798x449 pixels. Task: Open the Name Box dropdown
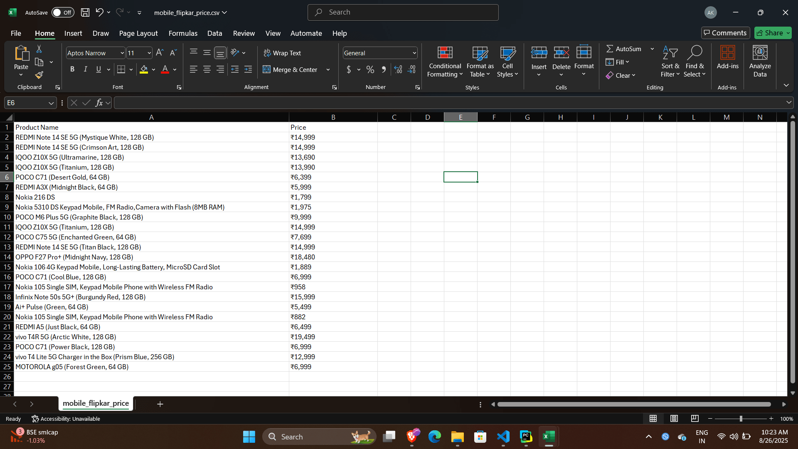[x=51, y=103]
